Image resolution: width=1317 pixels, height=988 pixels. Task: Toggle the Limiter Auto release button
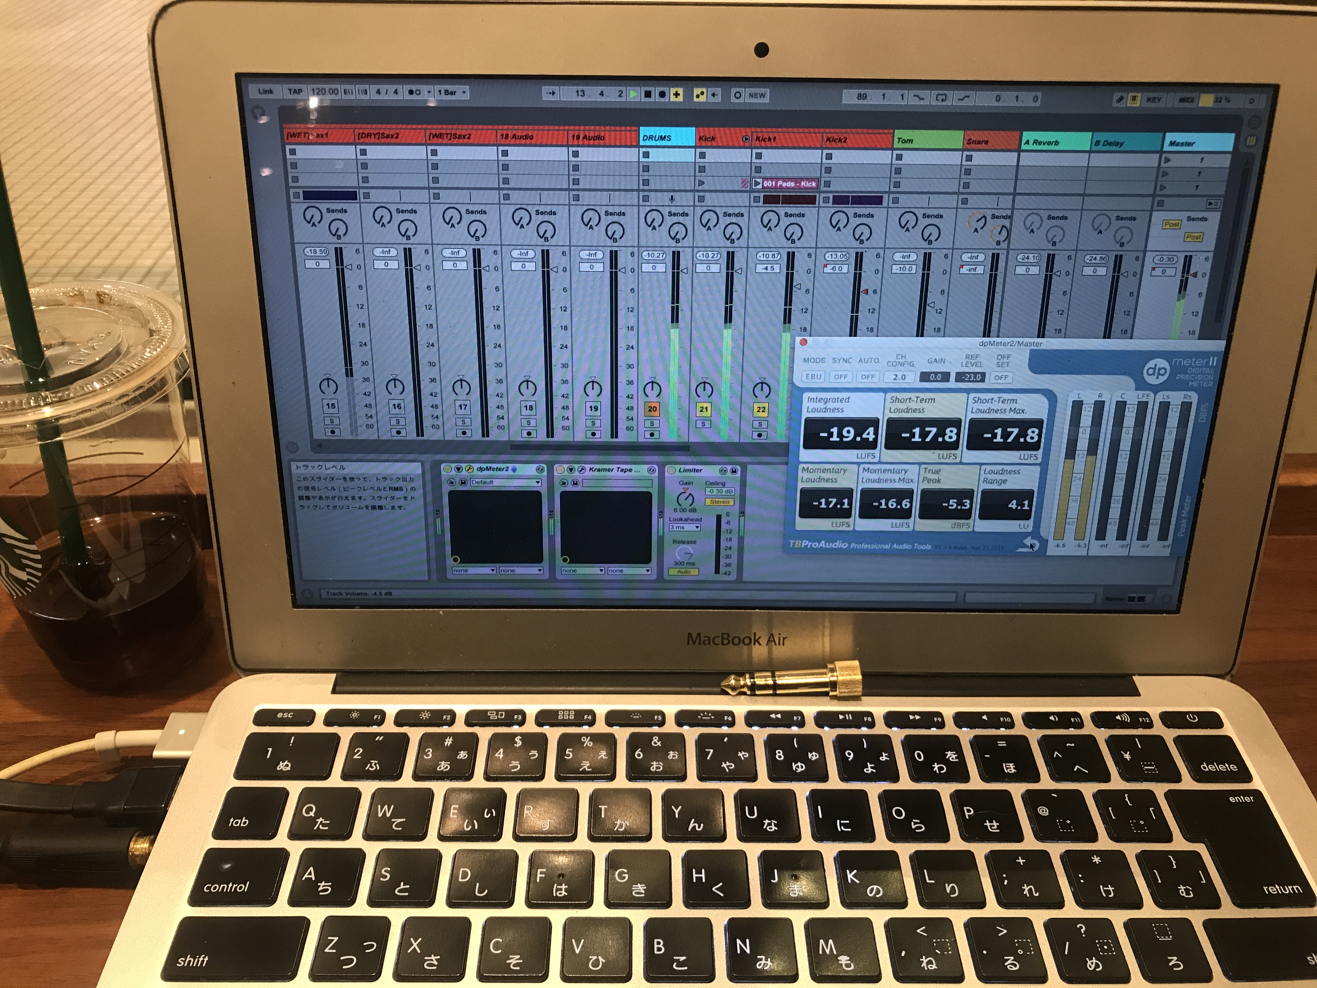pyautogui.click(x=684, y=572)
